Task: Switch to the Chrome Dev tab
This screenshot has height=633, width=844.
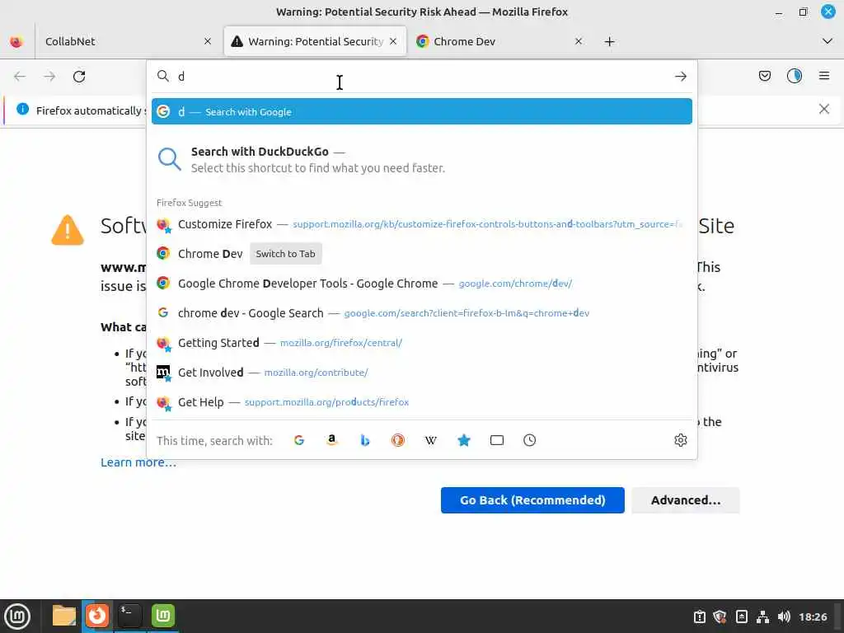Action: (x=499, y=41)
